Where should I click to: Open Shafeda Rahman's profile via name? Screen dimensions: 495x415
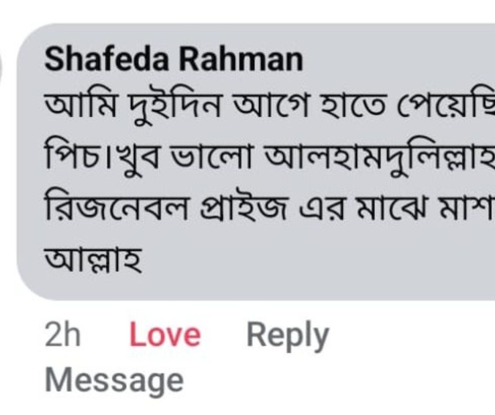tap(174, 60)
